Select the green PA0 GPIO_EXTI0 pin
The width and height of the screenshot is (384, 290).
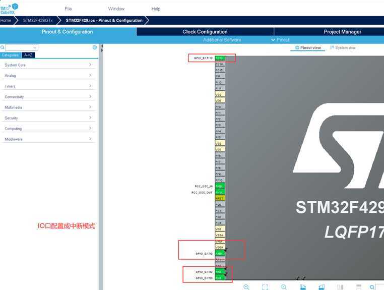(220, 254)
